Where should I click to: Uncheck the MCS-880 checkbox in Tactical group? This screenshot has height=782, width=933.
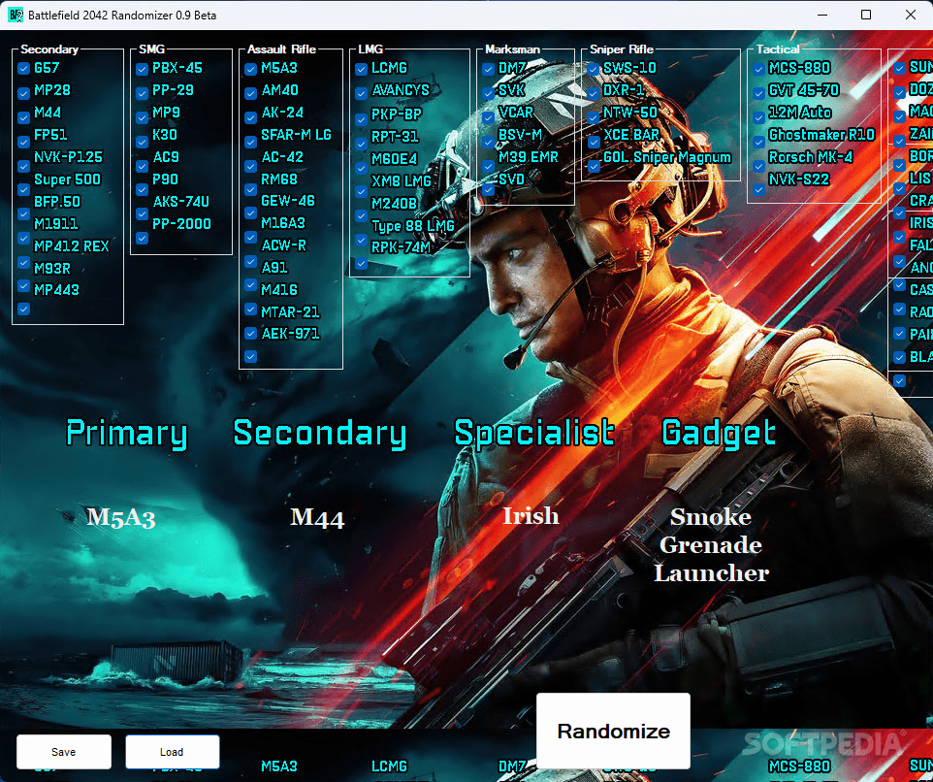click(758, 69)
